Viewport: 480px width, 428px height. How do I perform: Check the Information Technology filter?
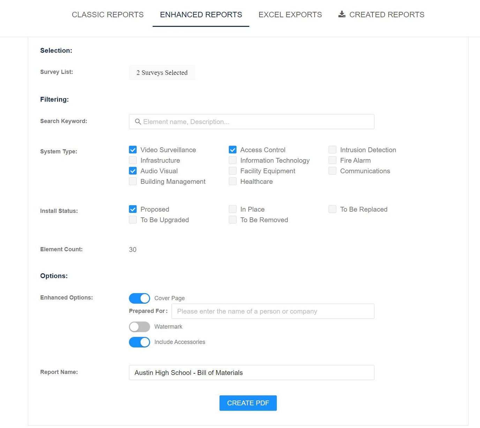pos(233,160)
